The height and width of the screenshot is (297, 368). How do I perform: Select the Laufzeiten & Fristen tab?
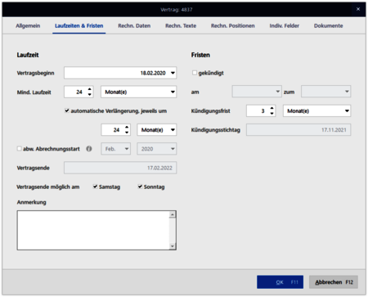[79, 26]
